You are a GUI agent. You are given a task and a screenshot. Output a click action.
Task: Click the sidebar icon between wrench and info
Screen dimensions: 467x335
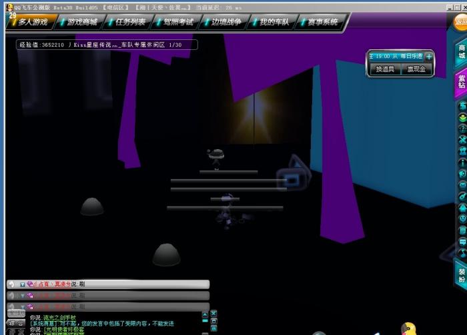click(x=462, y=151)
